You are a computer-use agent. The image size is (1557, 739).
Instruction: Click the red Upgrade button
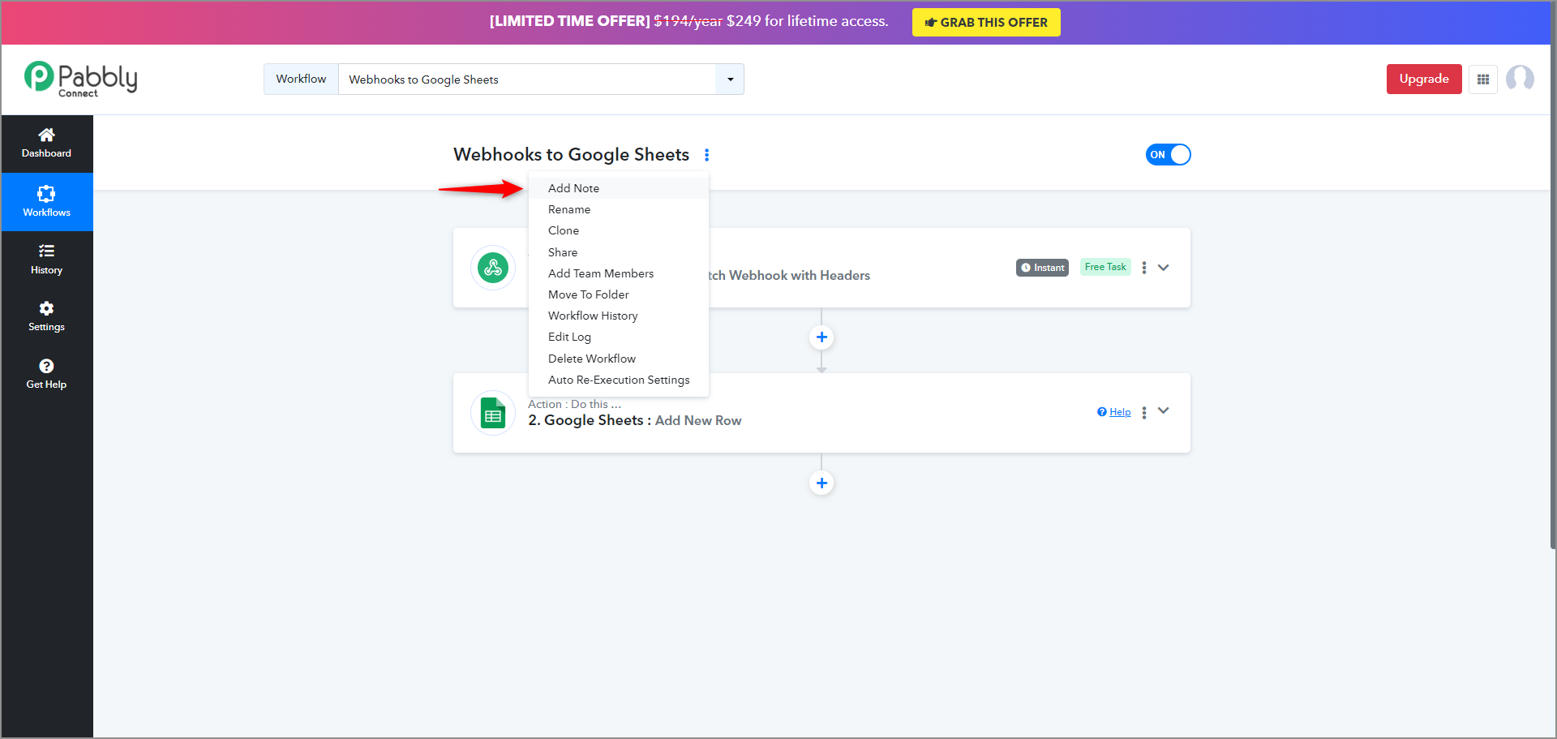(1424, 79)
